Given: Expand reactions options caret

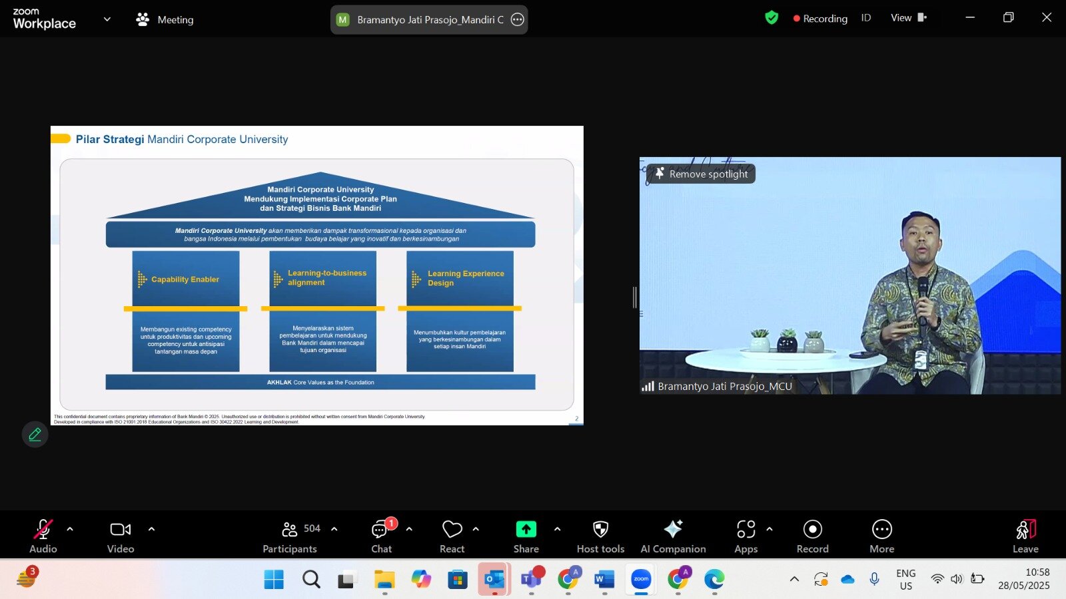Looking at the screenshot, I should 476,529.
